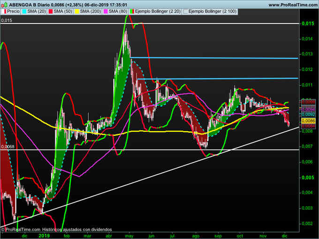Click the 0,002 price axis value

pyautogui.click(x=307, y=224)
